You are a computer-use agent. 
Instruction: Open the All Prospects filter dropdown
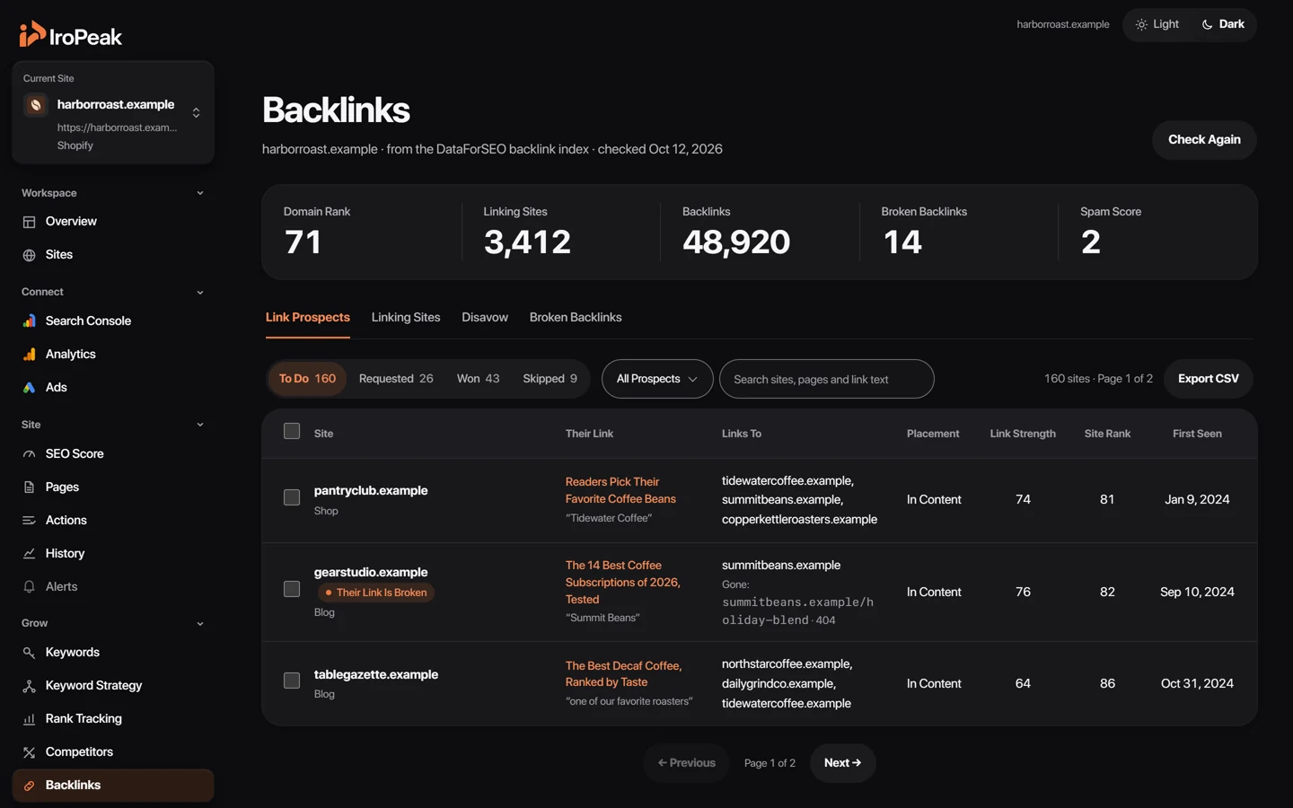pyautogui.click(x=657, y=379)
